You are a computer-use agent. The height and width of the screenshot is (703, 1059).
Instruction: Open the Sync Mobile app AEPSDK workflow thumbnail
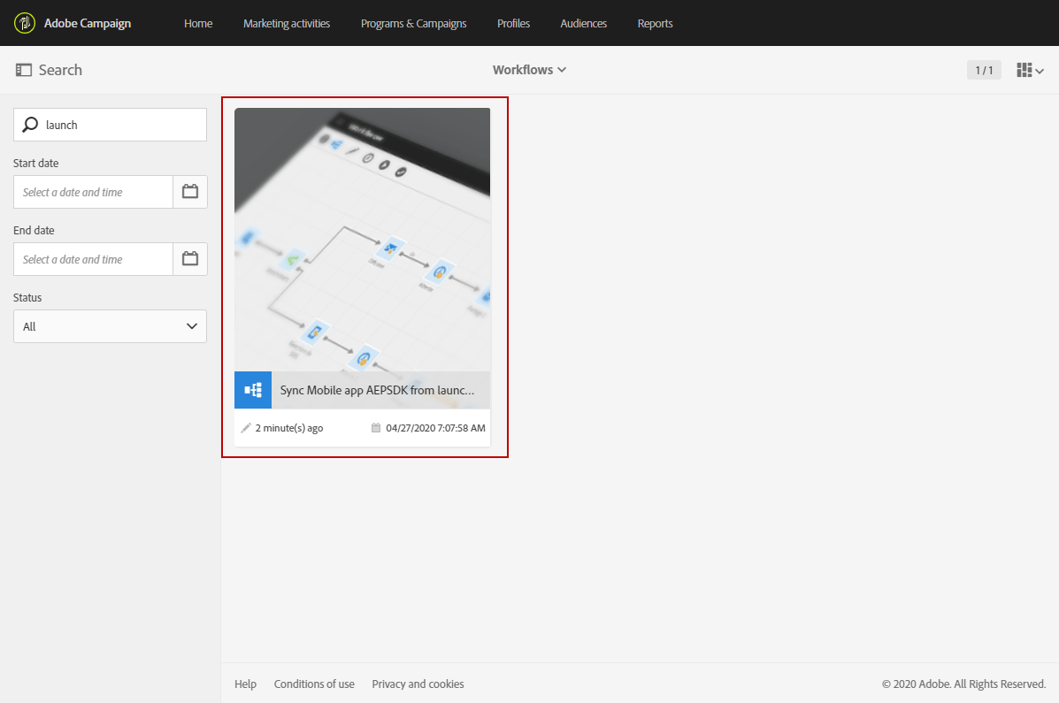(x=363, y=239)
